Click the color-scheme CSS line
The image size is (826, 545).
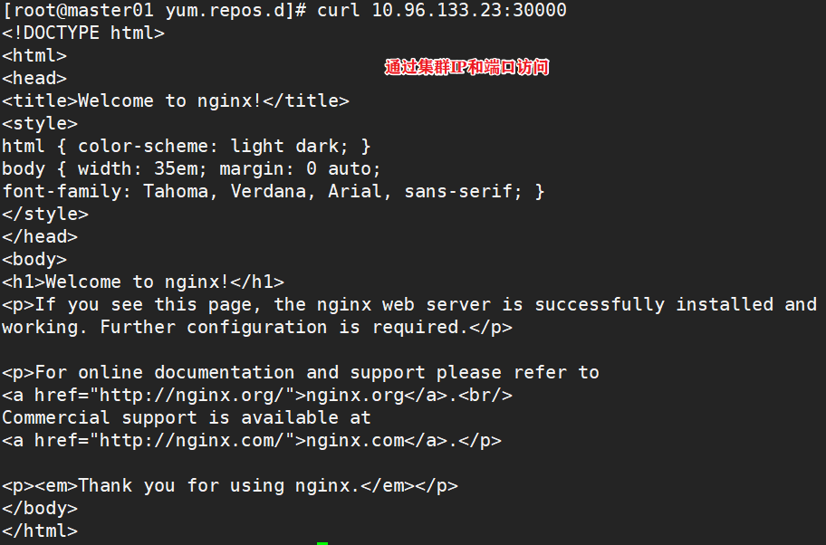187,147
